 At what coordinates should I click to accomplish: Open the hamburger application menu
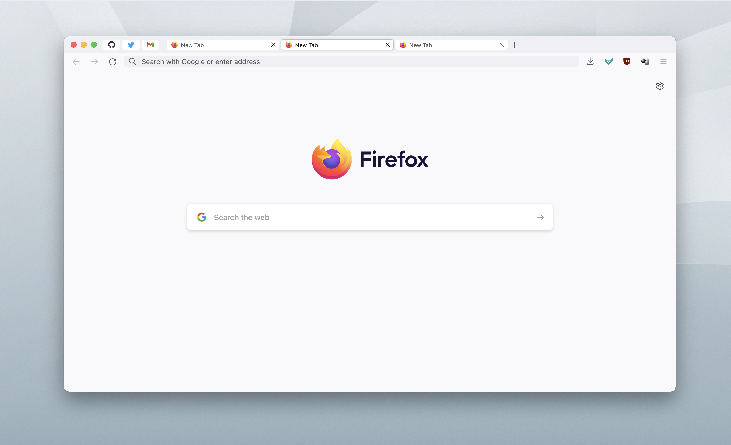(663, 61)
